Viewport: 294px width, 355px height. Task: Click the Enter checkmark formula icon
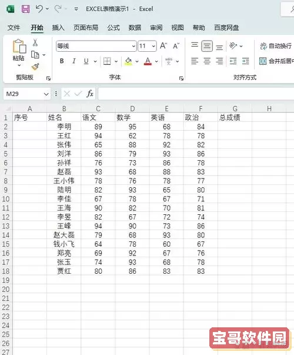78,94
